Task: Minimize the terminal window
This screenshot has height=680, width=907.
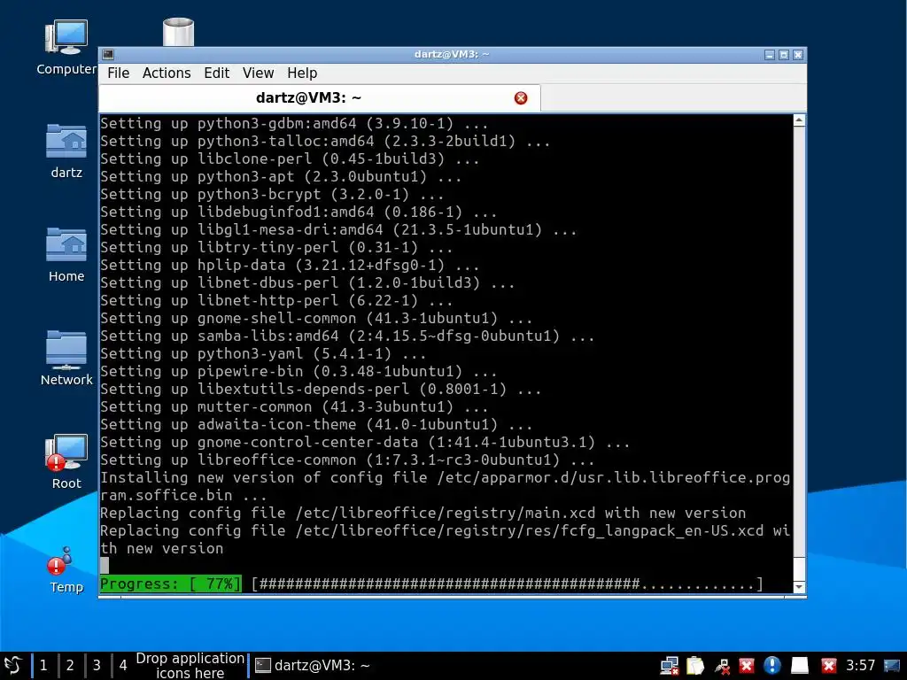Action: click(x=770, y=55)
